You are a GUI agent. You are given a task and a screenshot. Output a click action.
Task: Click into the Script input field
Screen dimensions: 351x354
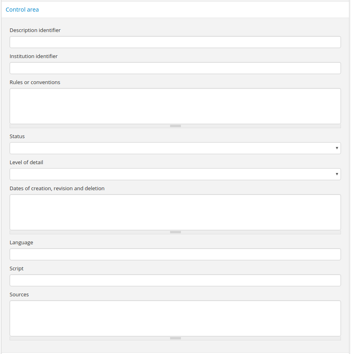point(175,280)
